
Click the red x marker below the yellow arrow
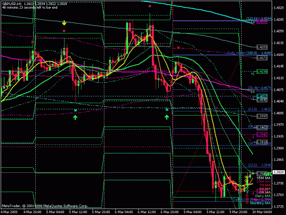[x=64, y=31]
